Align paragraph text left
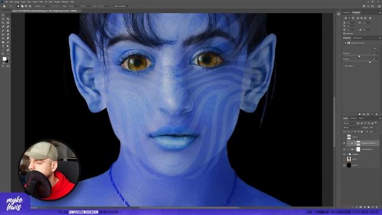This screenshot has height=215, width=382. [346, 18]
